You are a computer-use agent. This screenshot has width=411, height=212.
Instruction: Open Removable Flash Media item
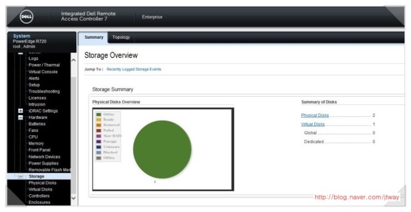(x=50, y=170)
